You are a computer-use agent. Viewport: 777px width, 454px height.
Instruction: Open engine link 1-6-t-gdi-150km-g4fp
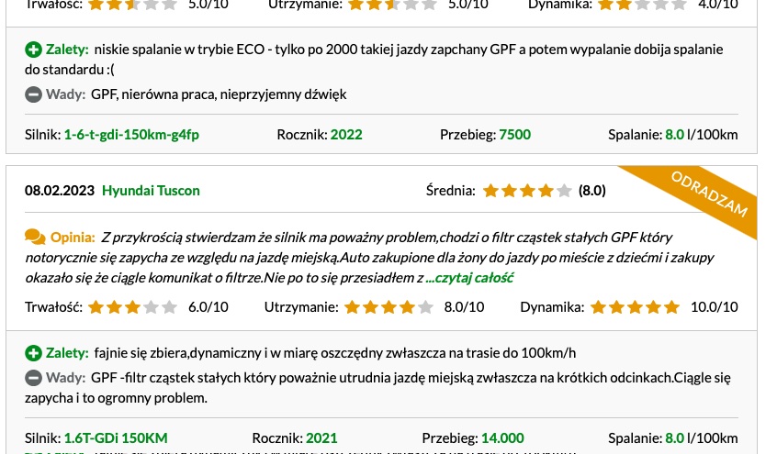click(x=131, y=135)
